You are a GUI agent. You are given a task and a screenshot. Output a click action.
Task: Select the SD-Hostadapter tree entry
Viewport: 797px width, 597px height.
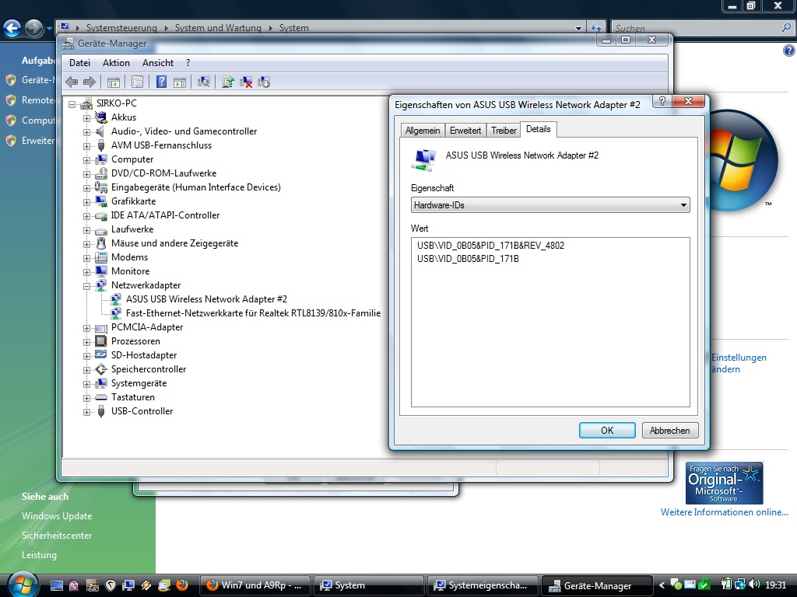pos(144,355)
